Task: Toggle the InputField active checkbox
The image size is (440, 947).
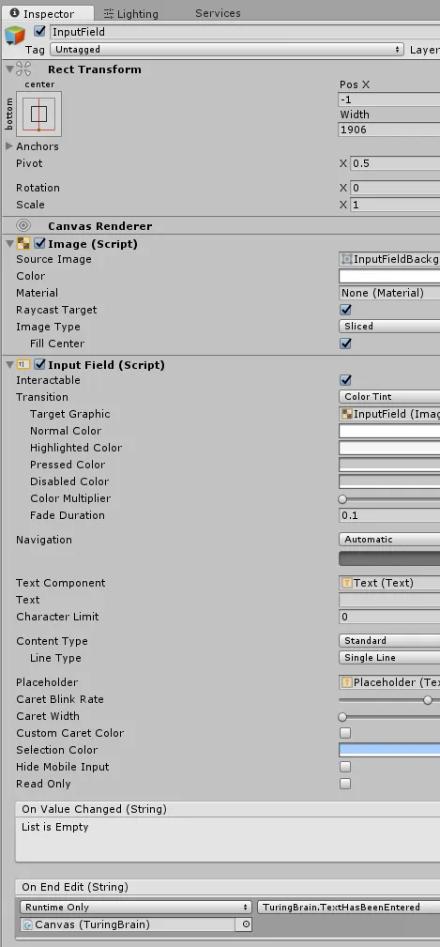Action: (x=39, y=31)
